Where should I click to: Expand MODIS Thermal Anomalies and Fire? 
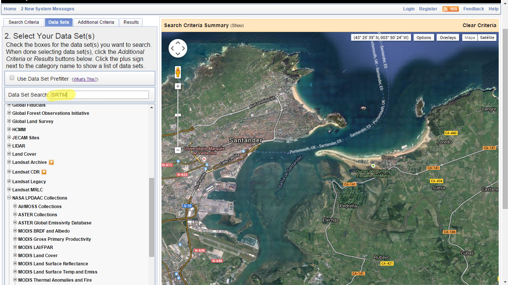[15, 280]
